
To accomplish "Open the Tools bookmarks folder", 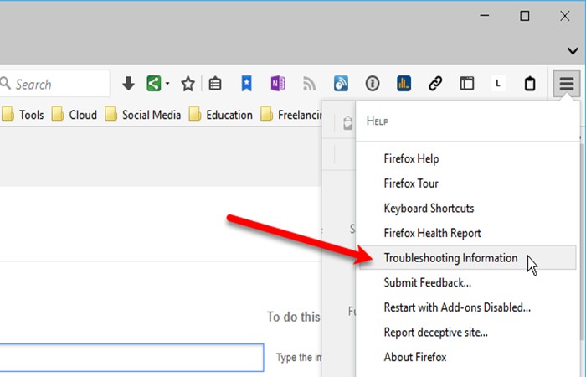I will (23, 115).
